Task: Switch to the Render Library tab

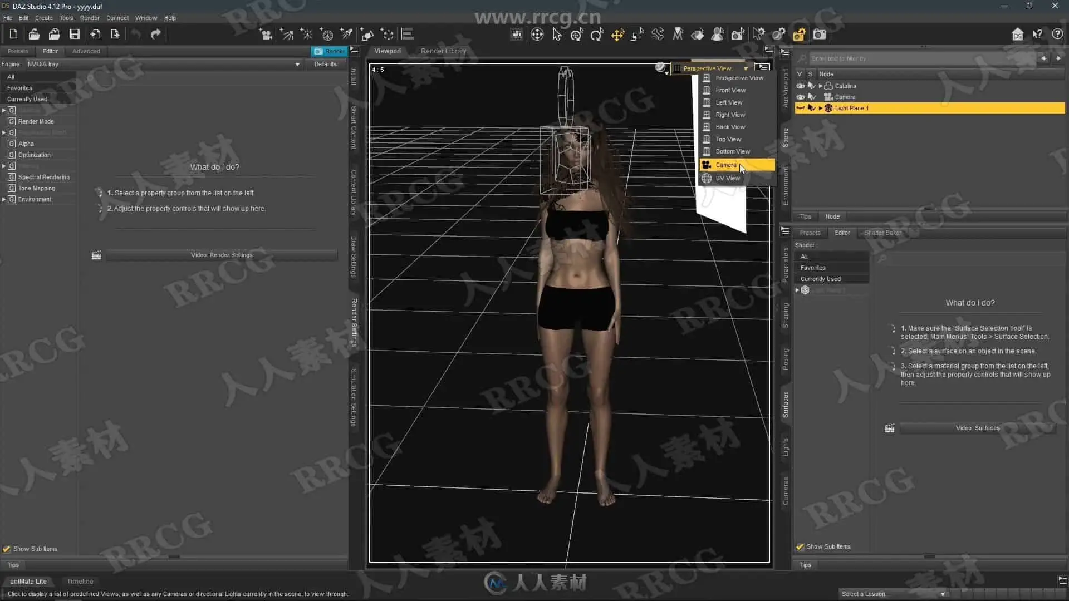Action: pos(443,51)
